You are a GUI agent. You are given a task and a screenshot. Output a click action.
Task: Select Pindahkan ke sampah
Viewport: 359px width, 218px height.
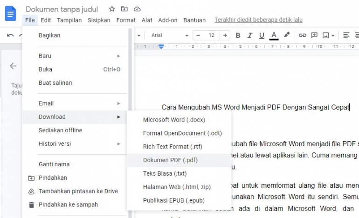click(75, 205)
